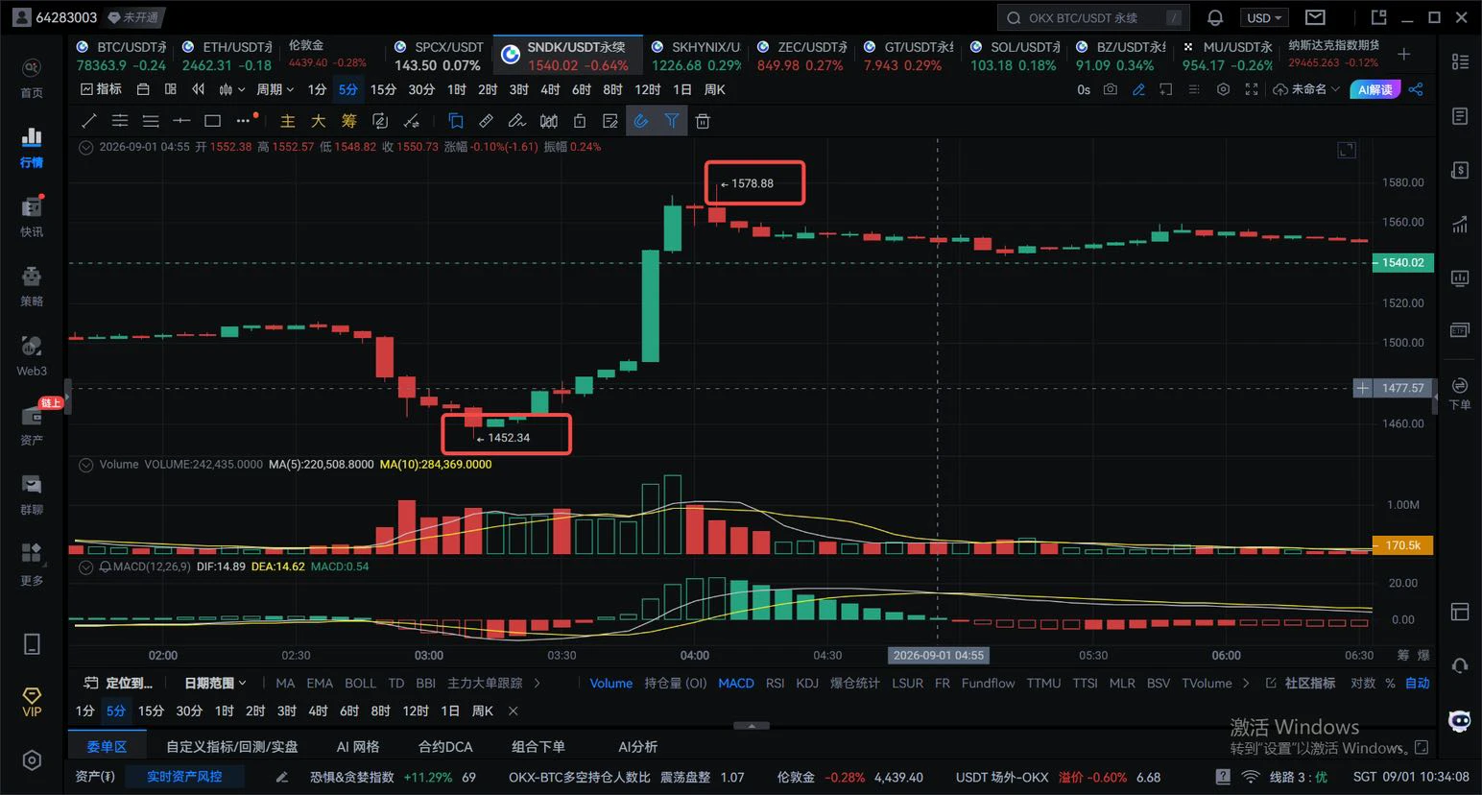Open the candlestick chart type dropdown
Image resolution: width=1482 pixels, height=795 pixels.
coord(231,89)
